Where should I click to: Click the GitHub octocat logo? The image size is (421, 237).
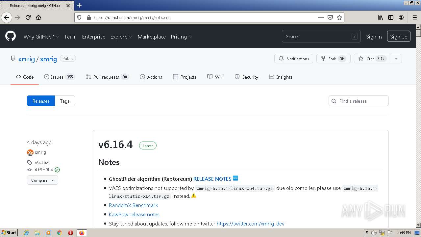pos(11,36)
